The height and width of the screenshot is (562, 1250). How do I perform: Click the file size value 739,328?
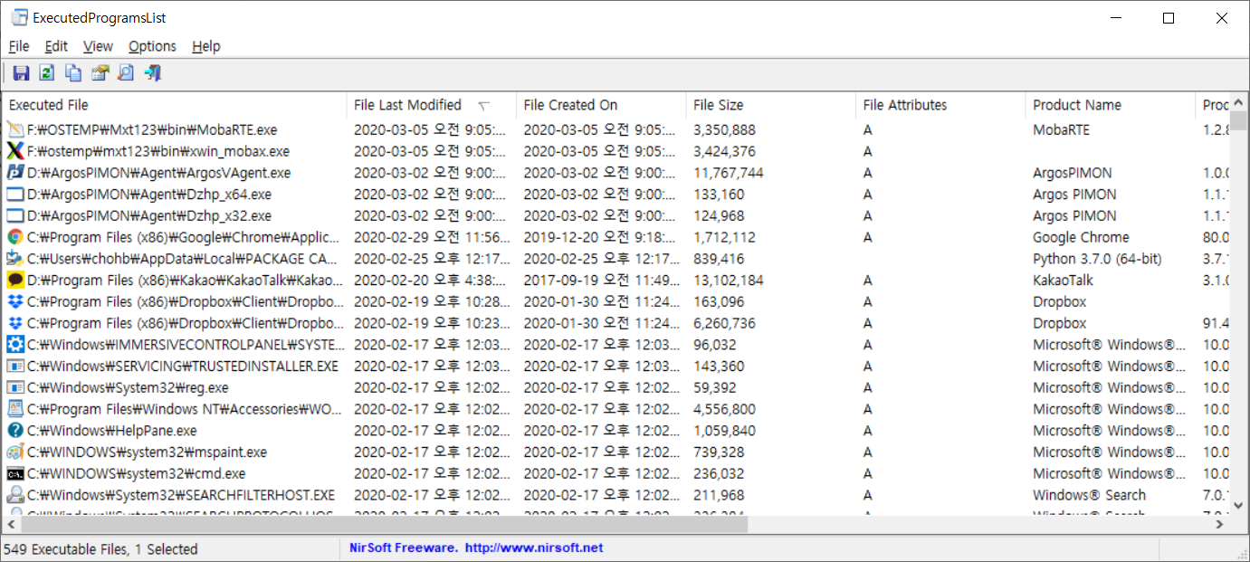[x=719, y=452]
